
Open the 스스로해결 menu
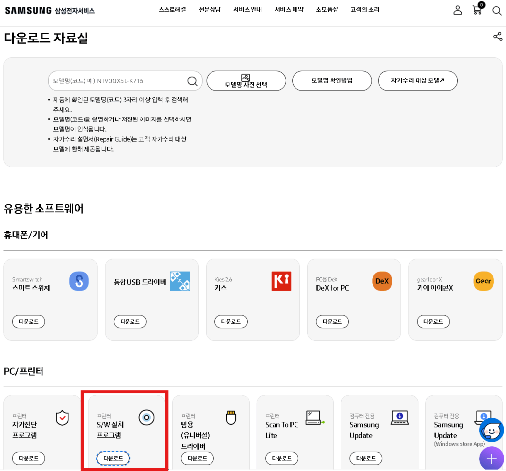[172, 10]
